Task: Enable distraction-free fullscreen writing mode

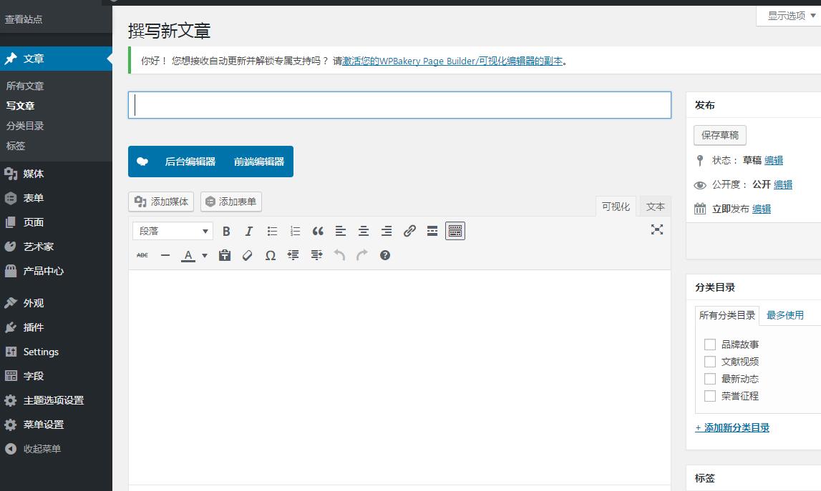Action: point(656,229)
